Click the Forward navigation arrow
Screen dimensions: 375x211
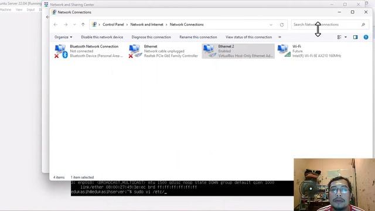tap(66, 25)
